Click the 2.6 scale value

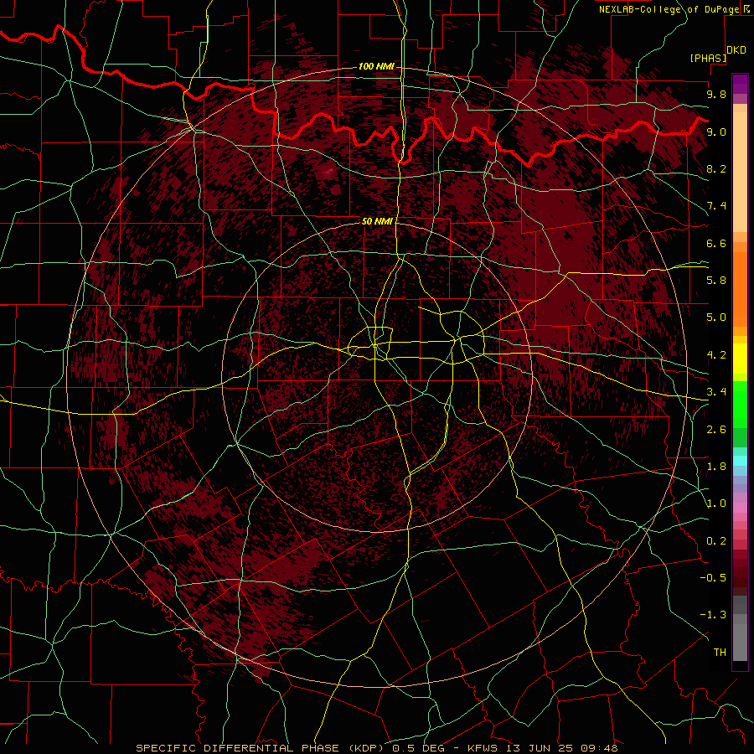(716, 430)
